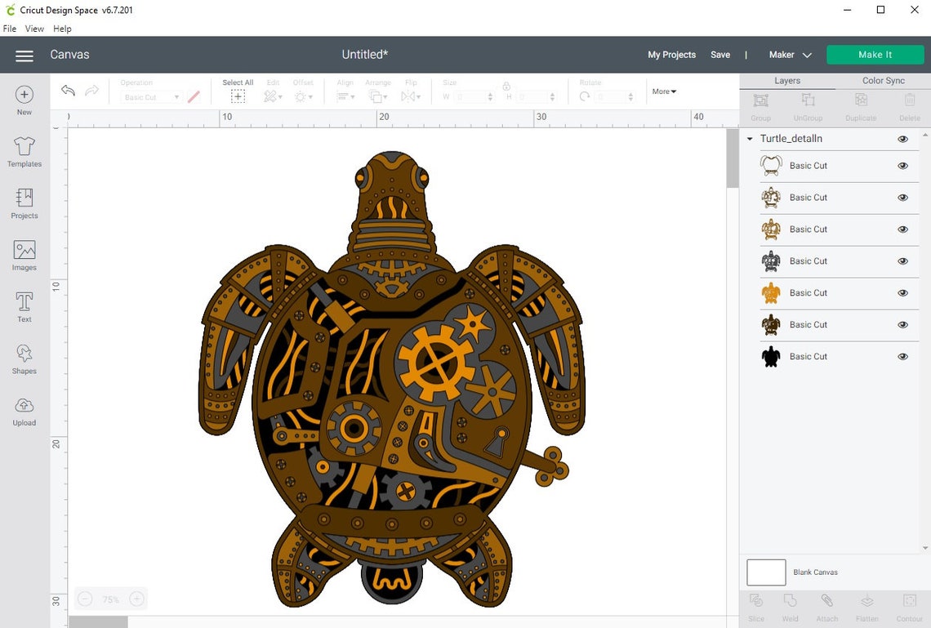Open the Shapes menu
Screen dimensions: 931x628
tap(24, 359)
